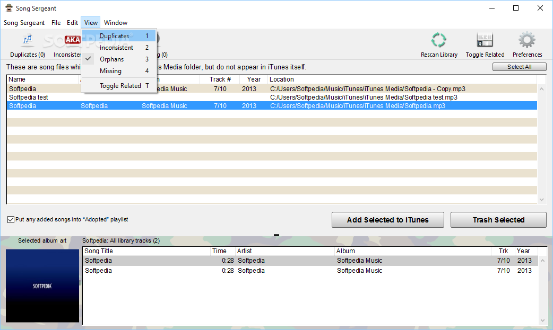The height and width of the screenshot is (330, 553).
Task: Choose Toggle Related in the View menu
Action: point(119,86)
